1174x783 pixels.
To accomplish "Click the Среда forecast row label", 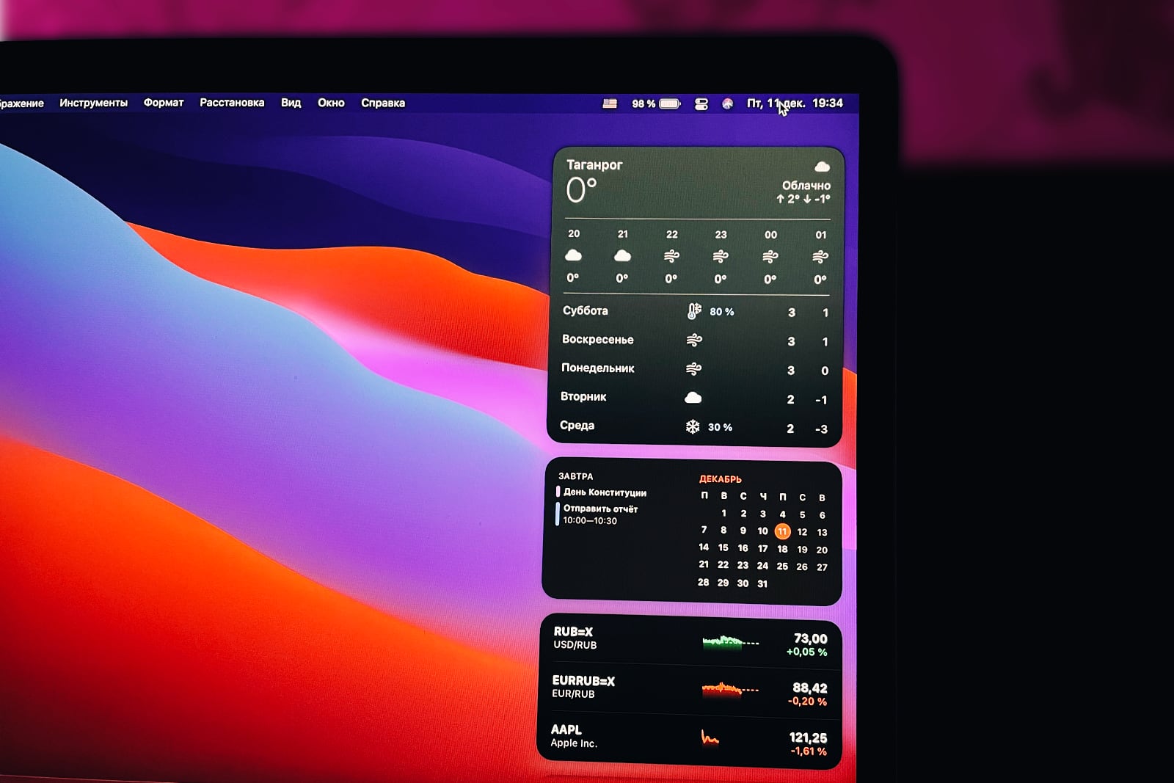I will click(577, 426).
